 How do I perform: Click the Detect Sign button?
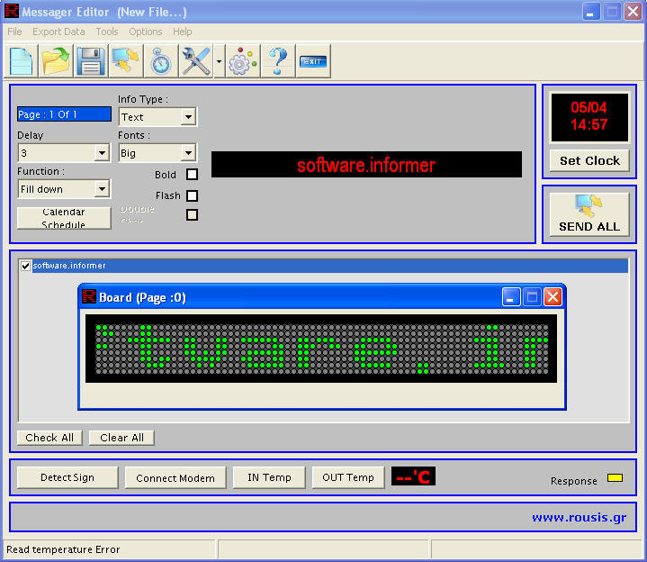67,477
